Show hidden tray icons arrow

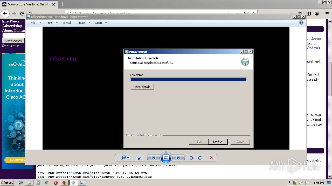[289, 182]
